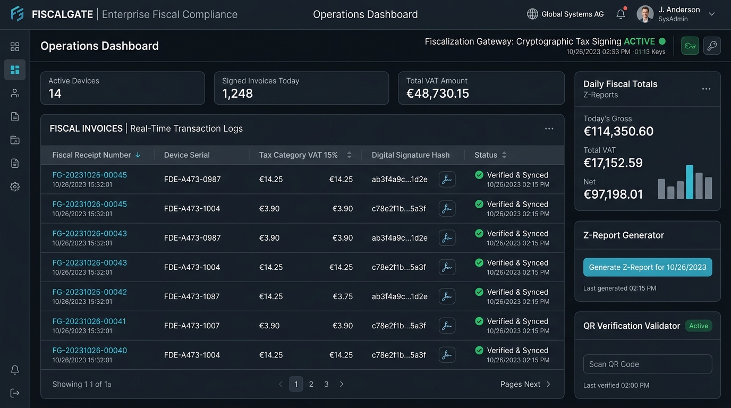Click the next-page chevron after page 3

342,384
